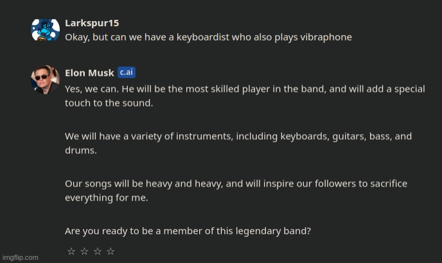The width and height of the screenshot is (442, 263).
Task: Open the Elon Musk character name
Action: (89, 73)
